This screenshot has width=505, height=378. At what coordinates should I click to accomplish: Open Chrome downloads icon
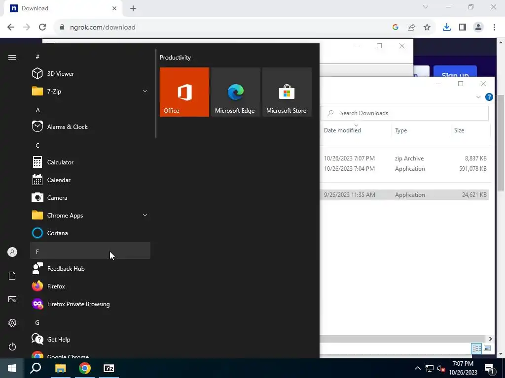coord(446,27)
